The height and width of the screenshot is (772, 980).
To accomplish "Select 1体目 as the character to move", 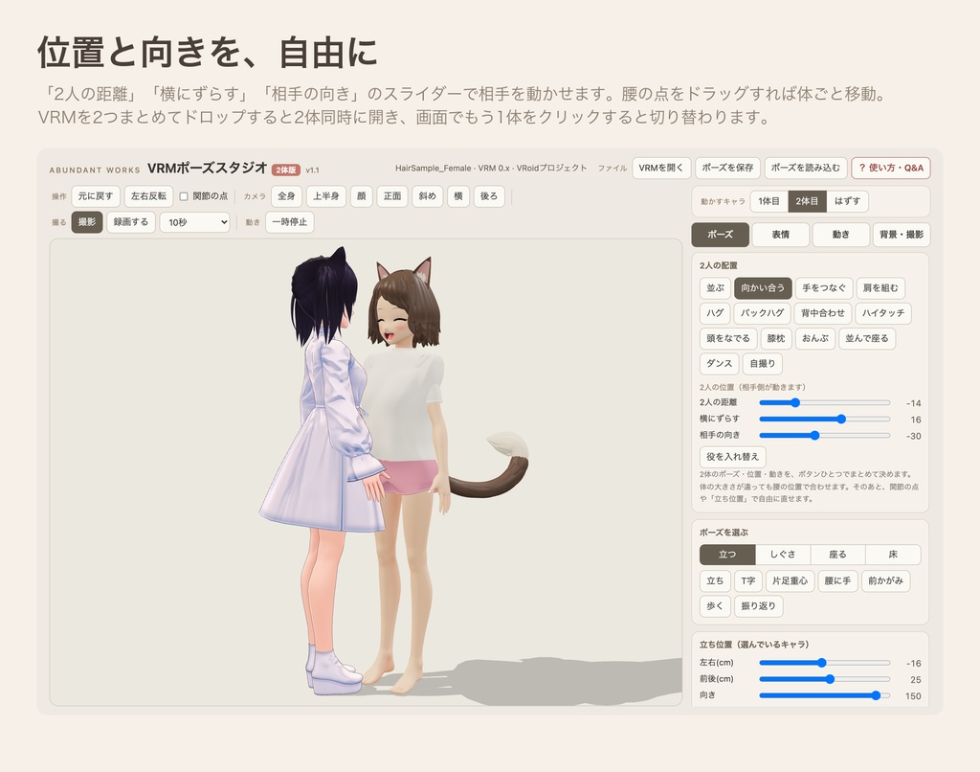I will pos(768,201).
